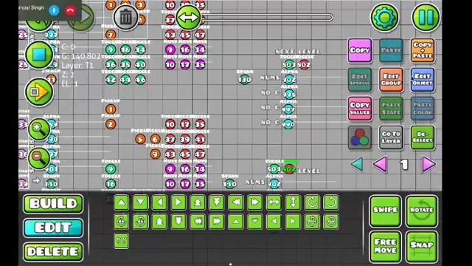Screen dimensions: 472x266
Task: Move object right one small step
Action: (x=178, y=202)
